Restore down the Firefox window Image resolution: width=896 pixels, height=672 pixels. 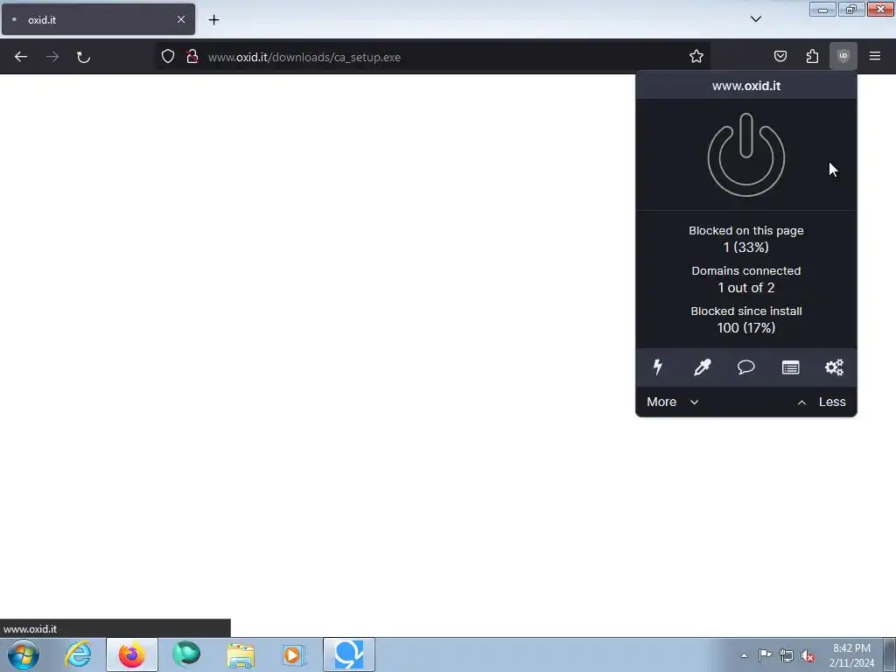point(850,9)
